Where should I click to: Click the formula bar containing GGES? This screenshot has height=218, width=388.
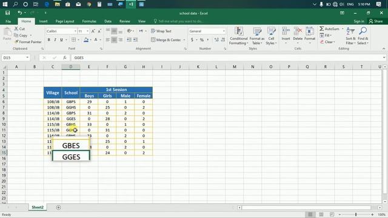coord(226,58)
